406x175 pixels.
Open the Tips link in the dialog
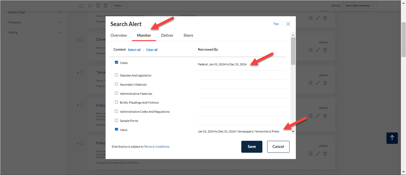click(276, 24)
